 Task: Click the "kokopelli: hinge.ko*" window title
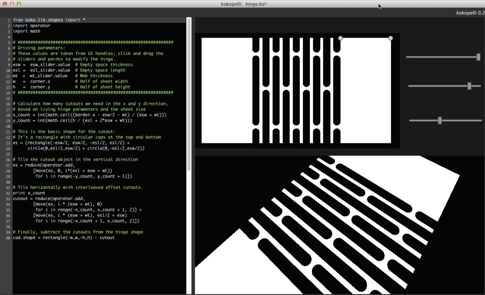coord(244,4)
